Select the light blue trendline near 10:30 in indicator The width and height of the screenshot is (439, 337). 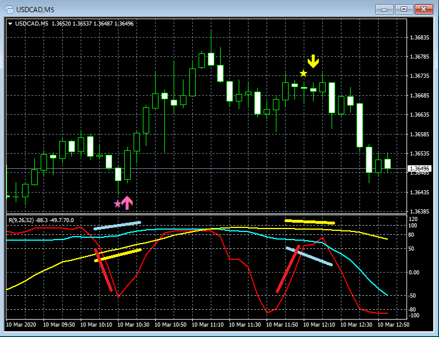pyautogui.click(x=117, y=226)
